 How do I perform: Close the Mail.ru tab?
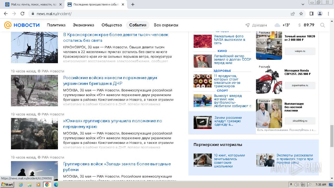tap(61, 4)
